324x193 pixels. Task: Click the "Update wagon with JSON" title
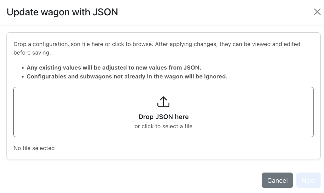point(62,12)
